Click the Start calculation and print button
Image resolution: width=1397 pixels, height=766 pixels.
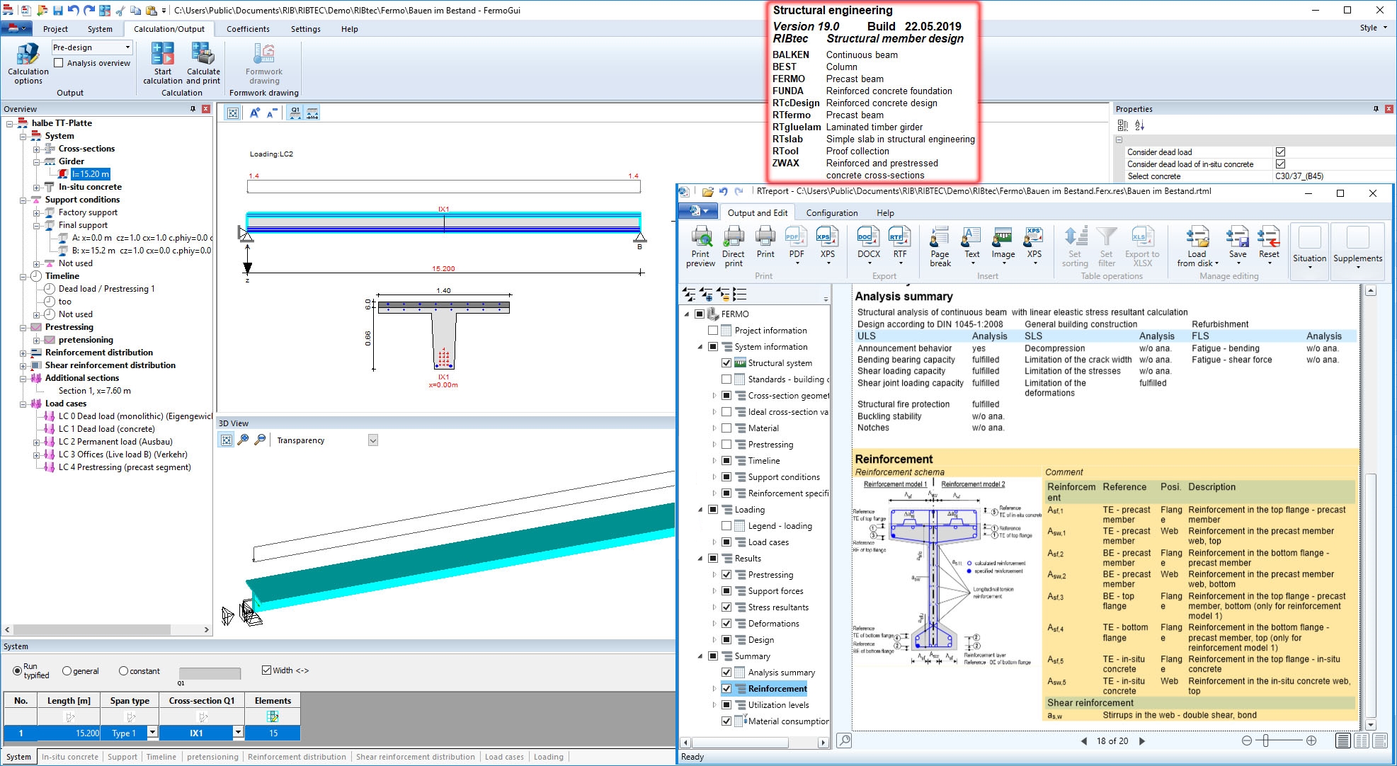click(x=205, y=64)
